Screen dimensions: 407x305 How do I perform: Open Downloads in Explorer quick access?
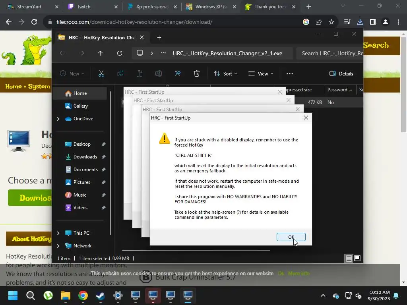(x=85, y=156)
